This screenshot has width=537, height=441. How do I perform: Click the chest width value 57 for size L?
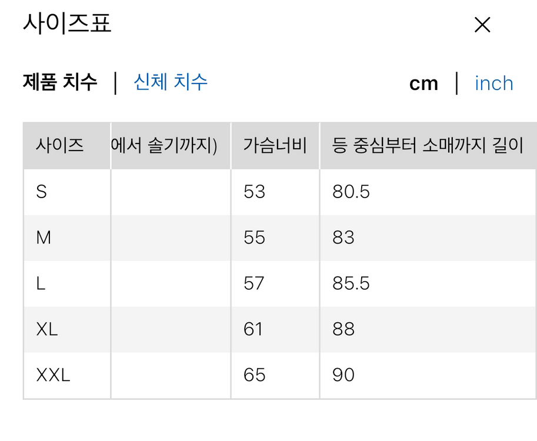pos(253,283)
